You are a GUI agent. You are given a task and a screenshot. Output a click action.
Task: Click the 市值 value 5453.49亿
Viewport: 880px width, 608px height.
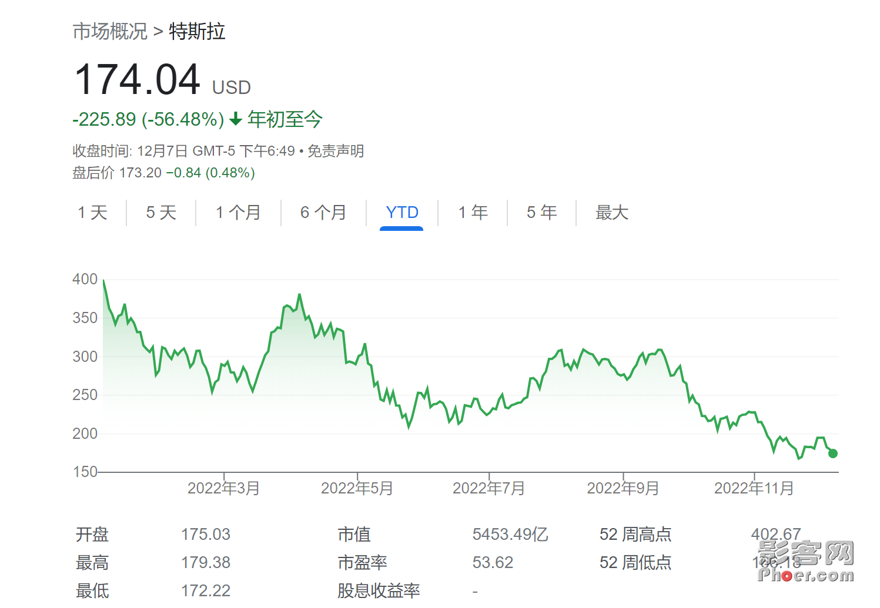[510, 535]
